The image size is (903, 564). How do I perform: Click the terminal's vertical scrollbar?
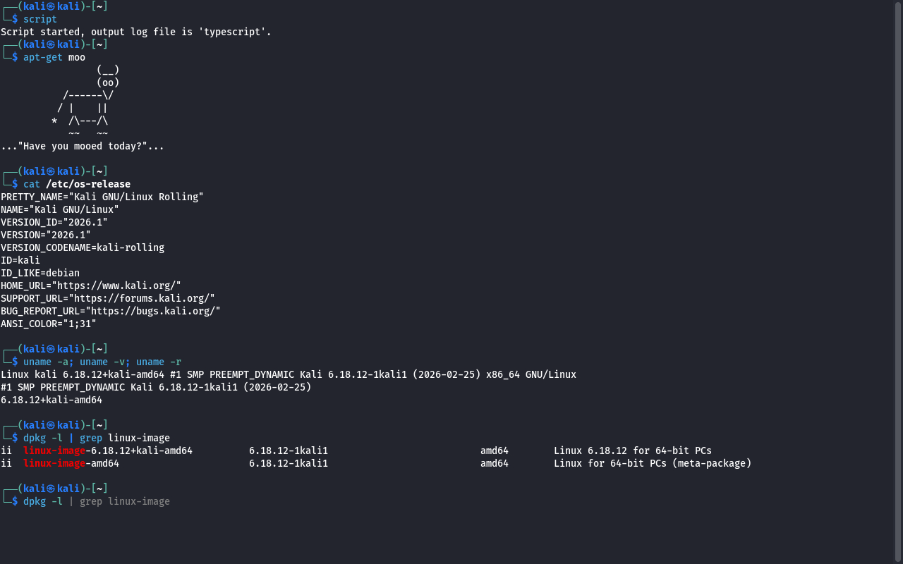click(897, 282)
